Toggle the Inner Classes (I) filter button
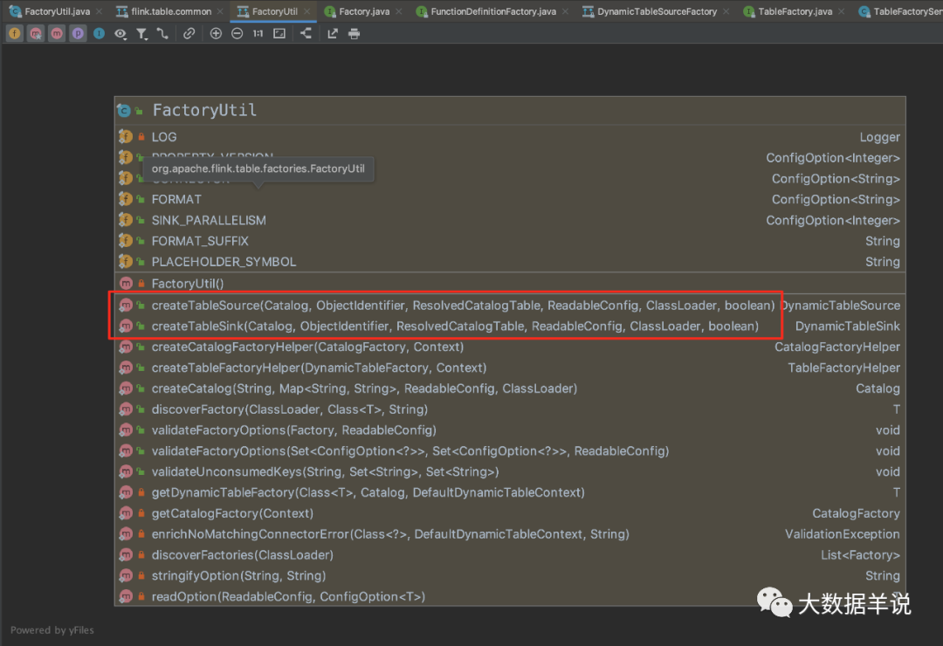The width and height of the screenshot is (943, 646). click(99, 34)
